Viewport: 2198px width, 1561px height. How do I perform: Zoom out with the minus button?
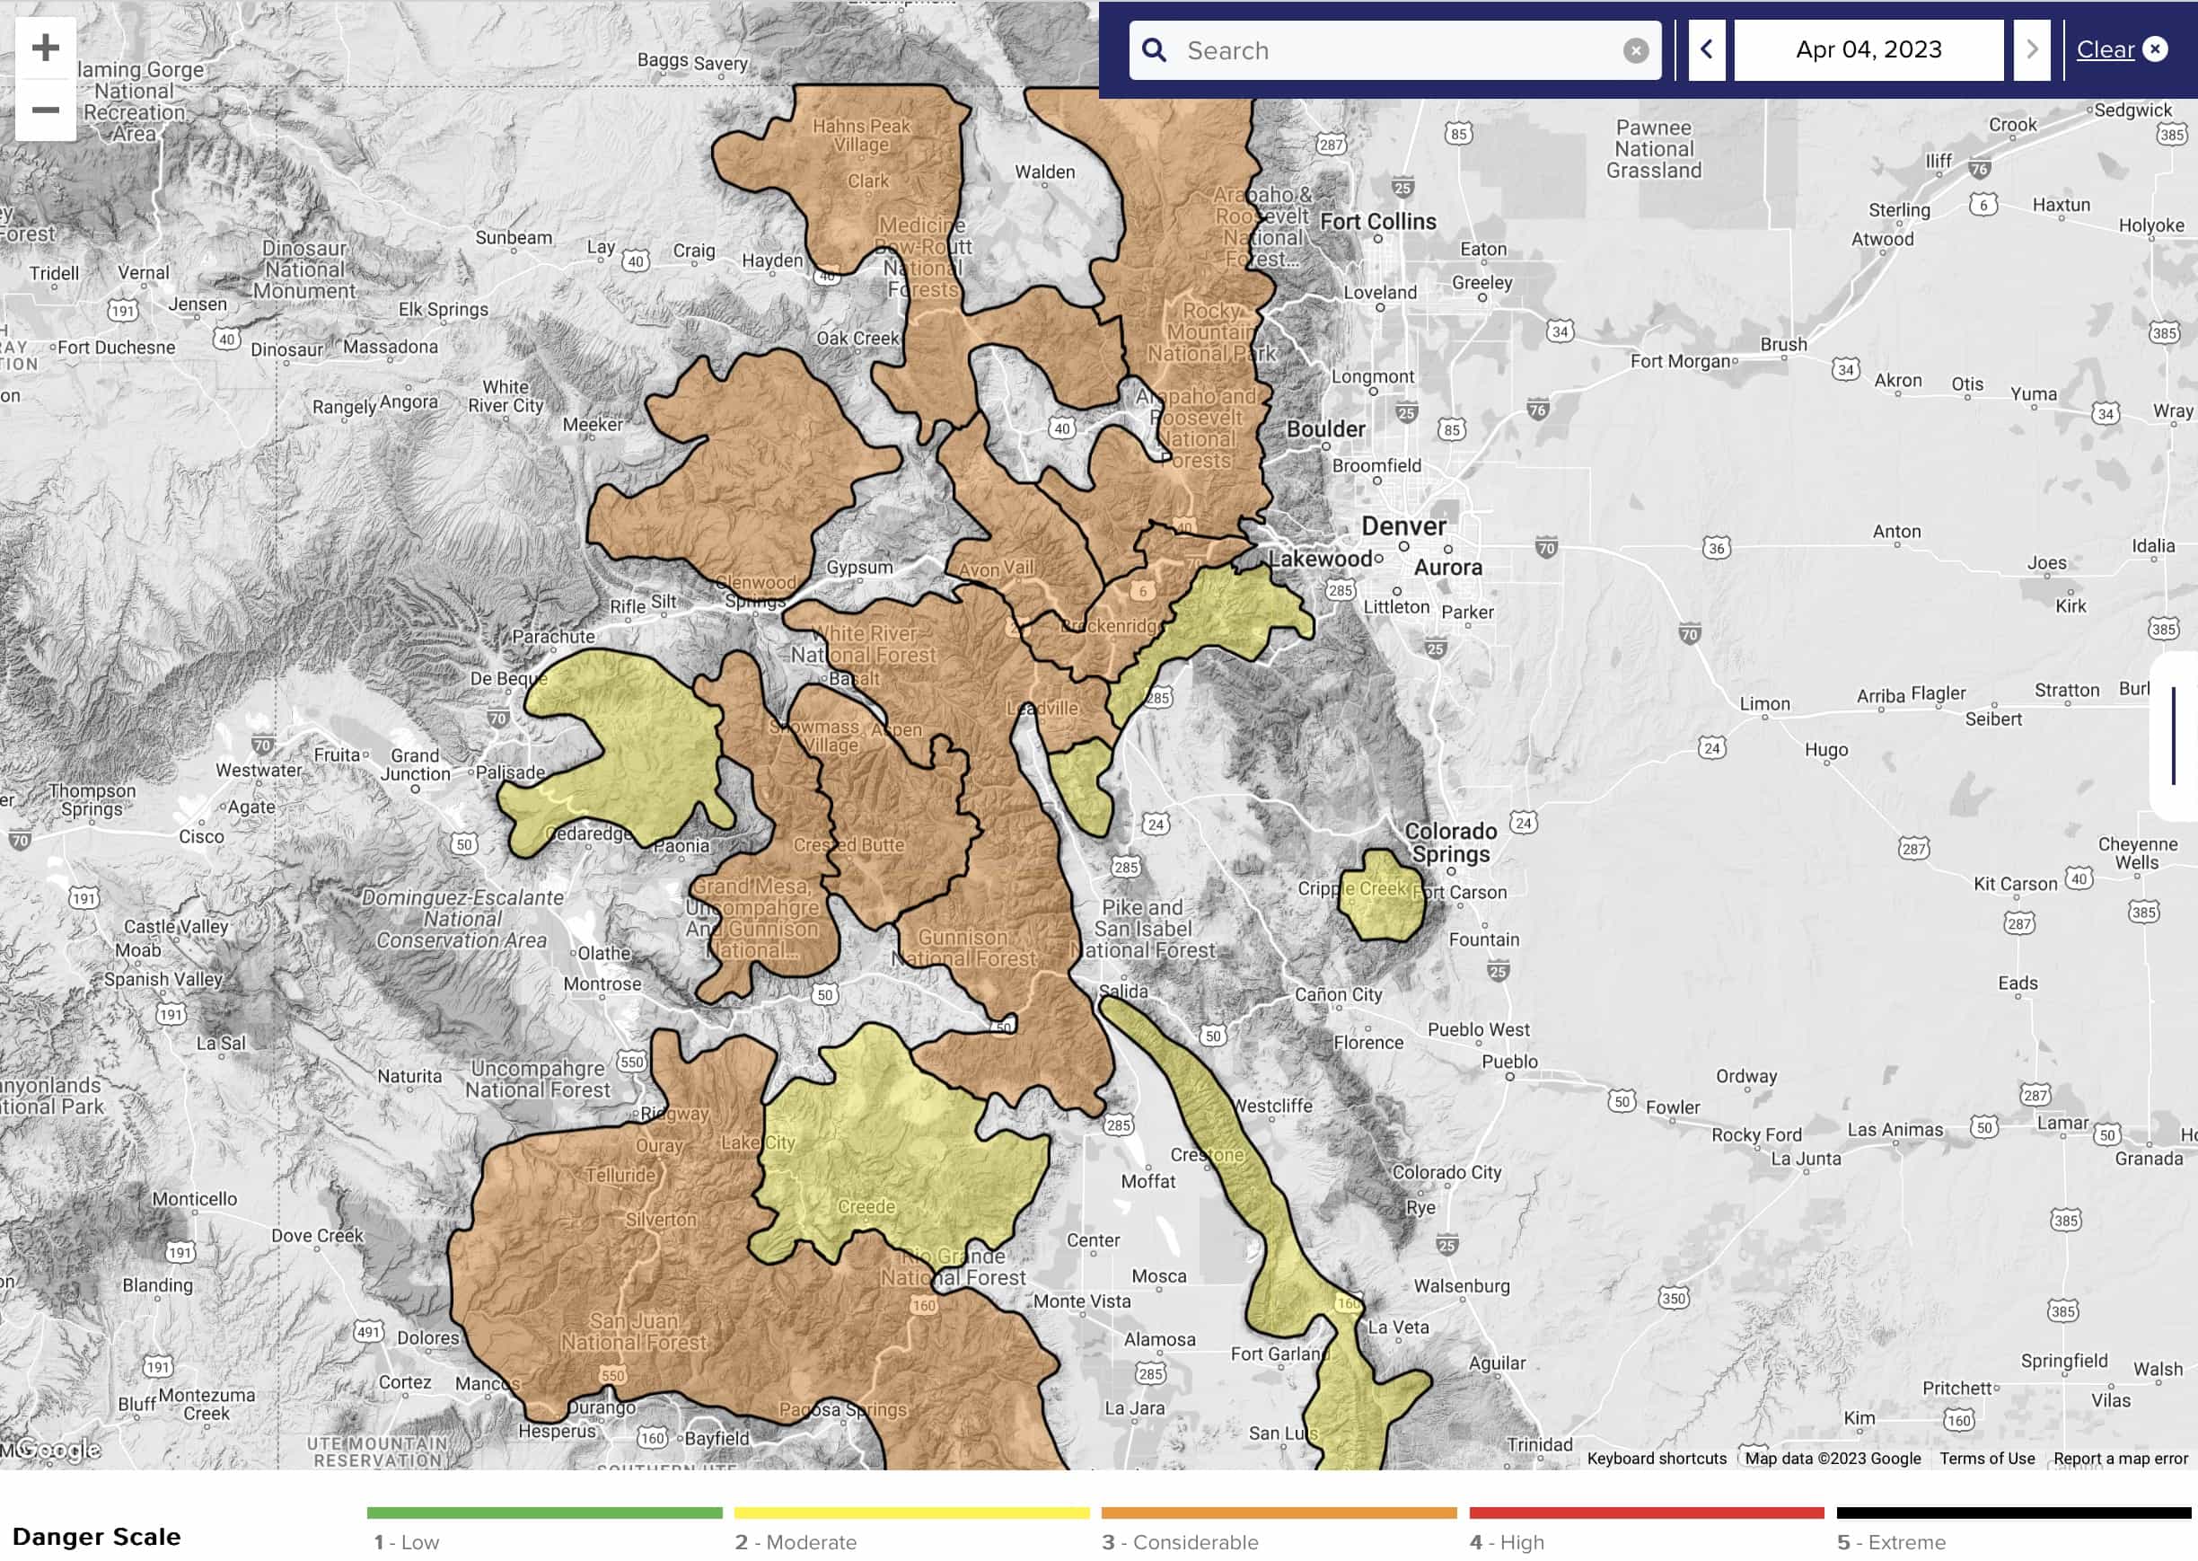click(45, 110)
